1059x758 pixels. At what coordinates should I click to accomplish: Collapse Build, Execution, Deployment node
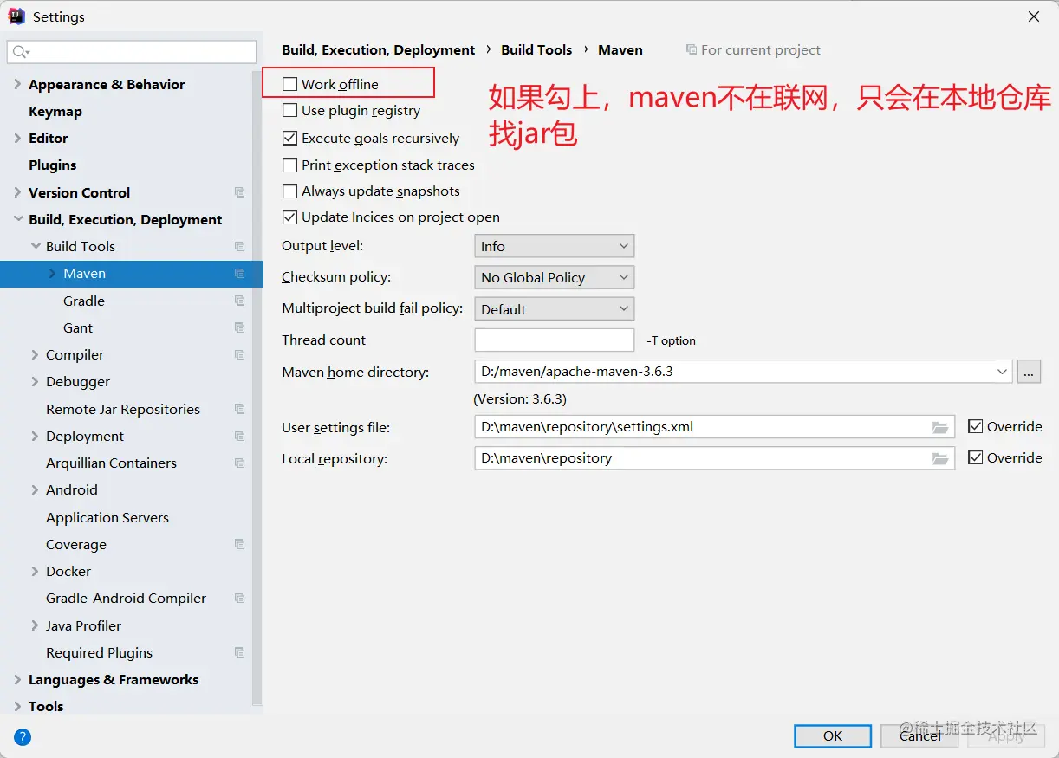point(17,220)
